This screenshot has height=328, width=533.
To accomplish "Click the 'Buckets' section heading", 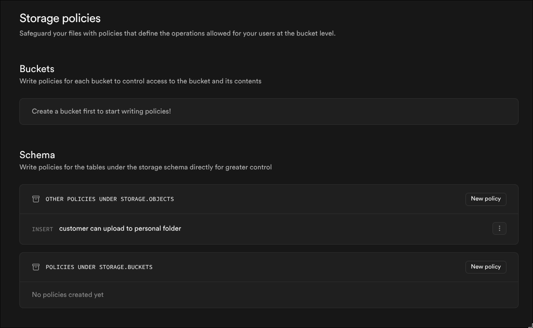I will point(37,69).
